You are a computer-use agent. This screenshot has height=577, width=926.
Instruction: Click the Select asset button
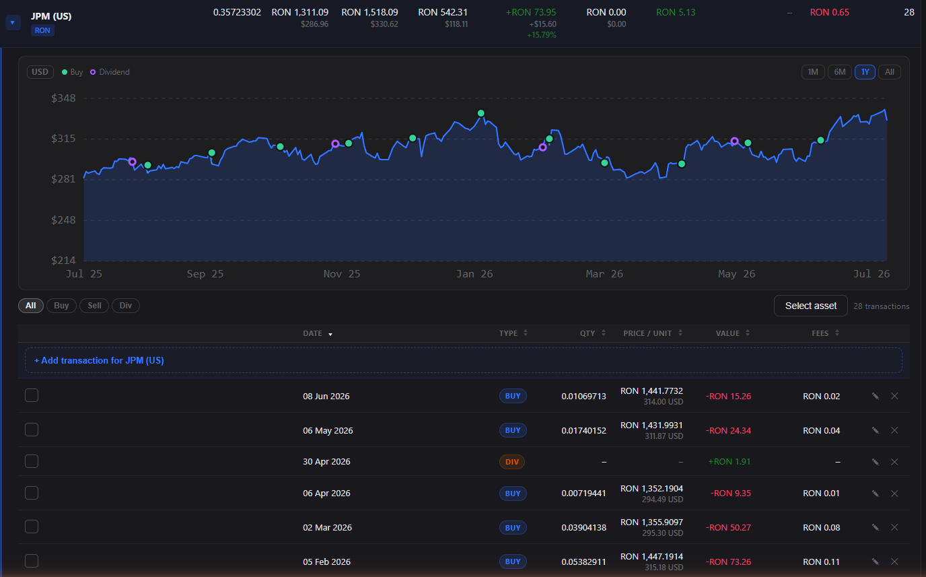coord(810,306)
